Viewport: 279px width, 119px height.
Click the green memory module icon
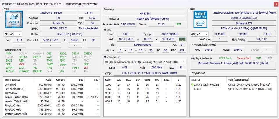(x=182, y=39)
